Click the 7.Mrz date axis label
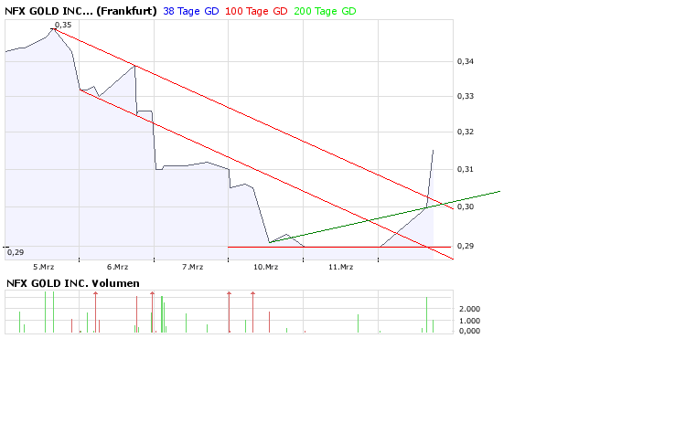675x434 pixels. tap(192, 267)
